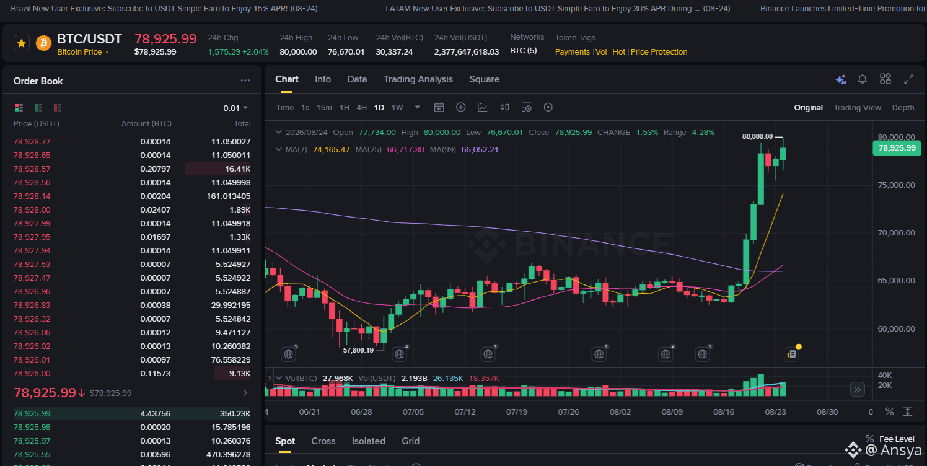Switch to the Data tab
Viewport: 927px width, 466px height.
point(357,79)
